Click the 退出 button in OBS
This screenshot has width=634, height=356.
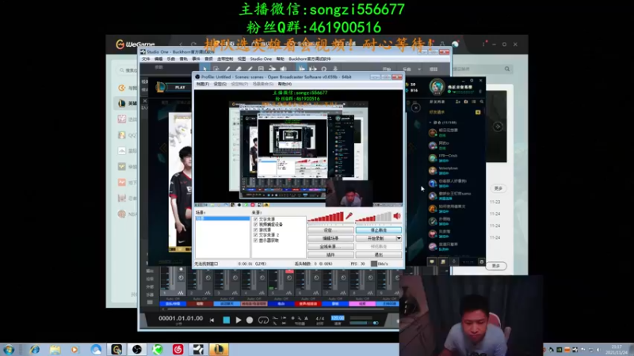click(x=379, y=255)
